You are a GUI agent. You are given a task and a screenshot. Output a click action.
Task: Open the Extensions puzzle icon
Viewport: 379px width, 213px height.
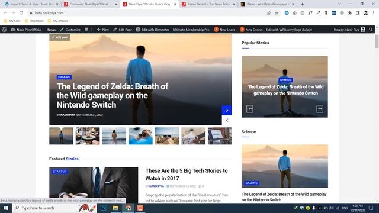click(350, 13)
